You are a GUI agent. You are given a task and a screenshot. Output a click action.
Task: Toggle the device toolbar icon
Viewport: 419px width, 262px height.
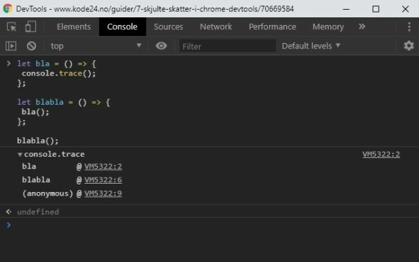31,27
